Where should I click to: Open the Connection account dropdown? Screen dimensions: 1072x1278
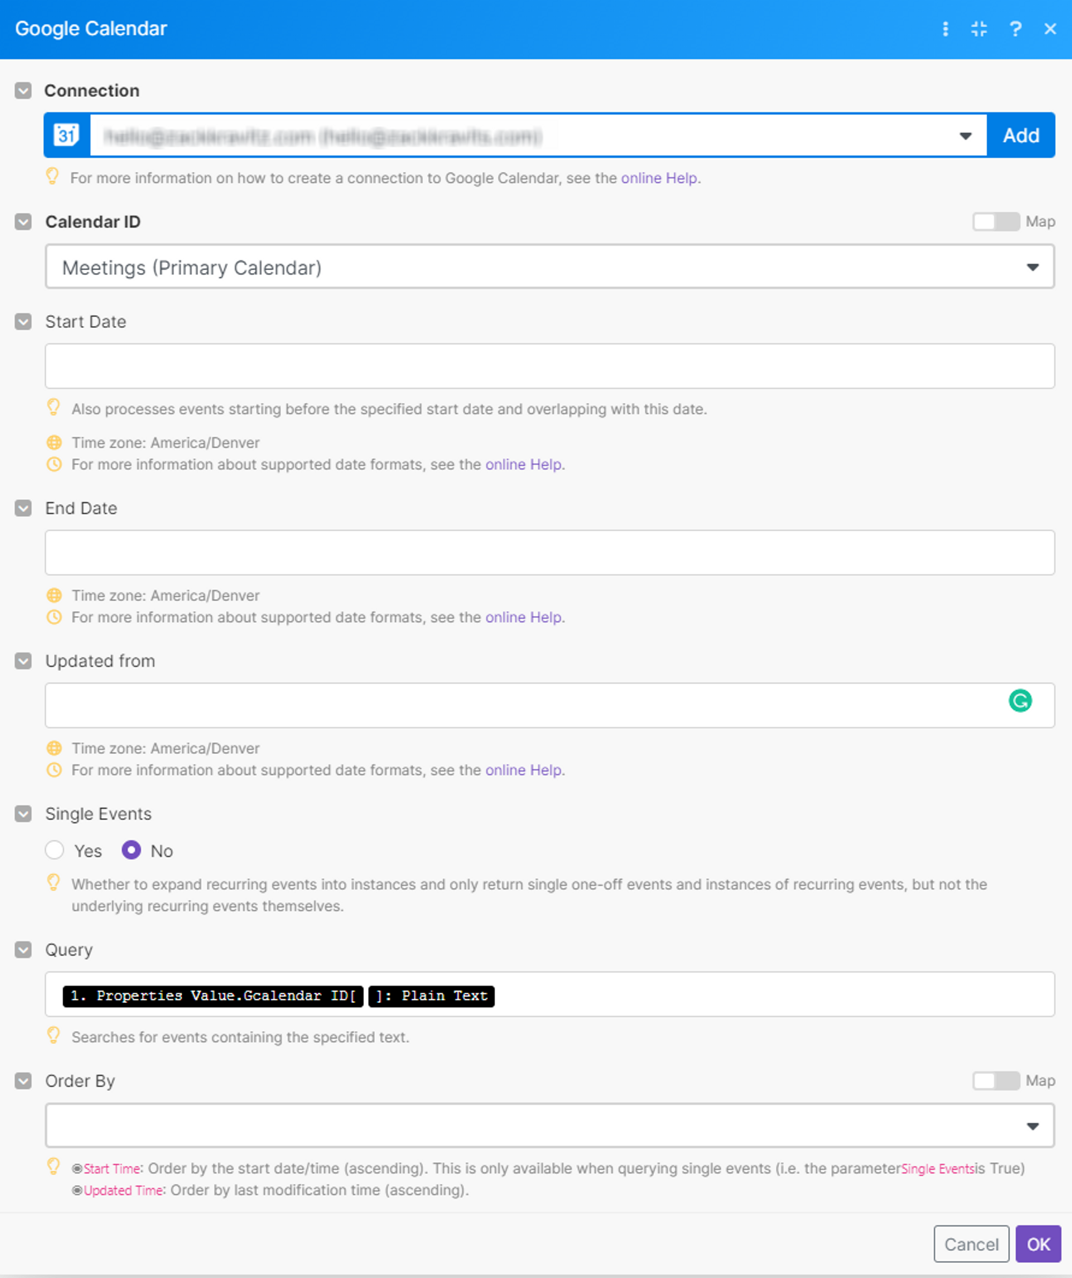(539, 135)
